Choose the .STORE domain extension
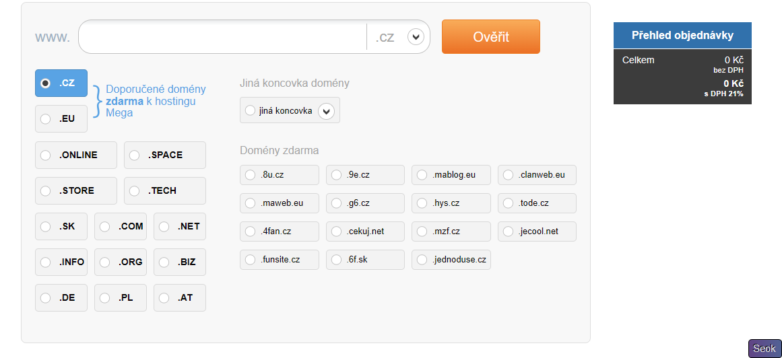The image size is (782, 358). 46,191
